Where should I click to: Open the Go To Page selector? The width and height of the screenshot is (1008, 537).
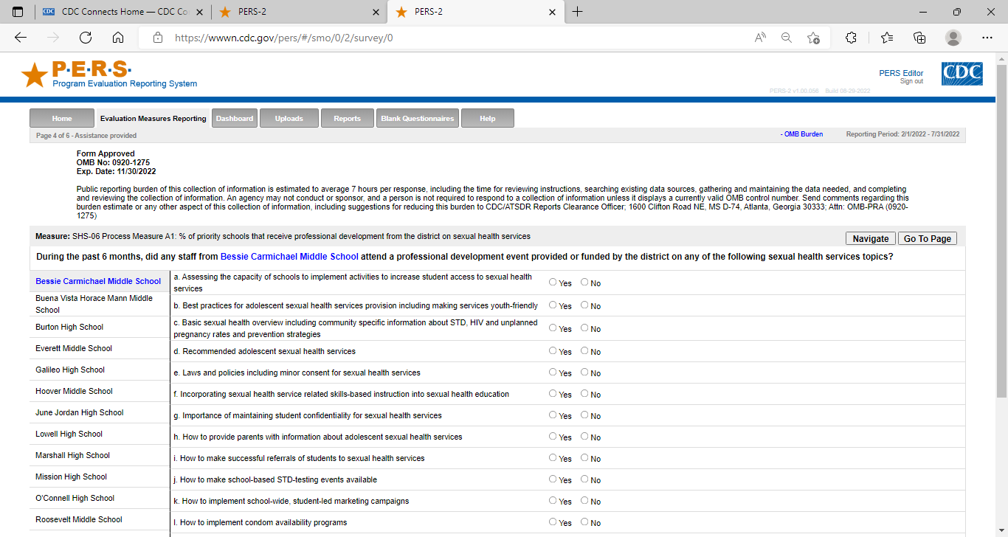pyautogui.click(x=928, y=238)
